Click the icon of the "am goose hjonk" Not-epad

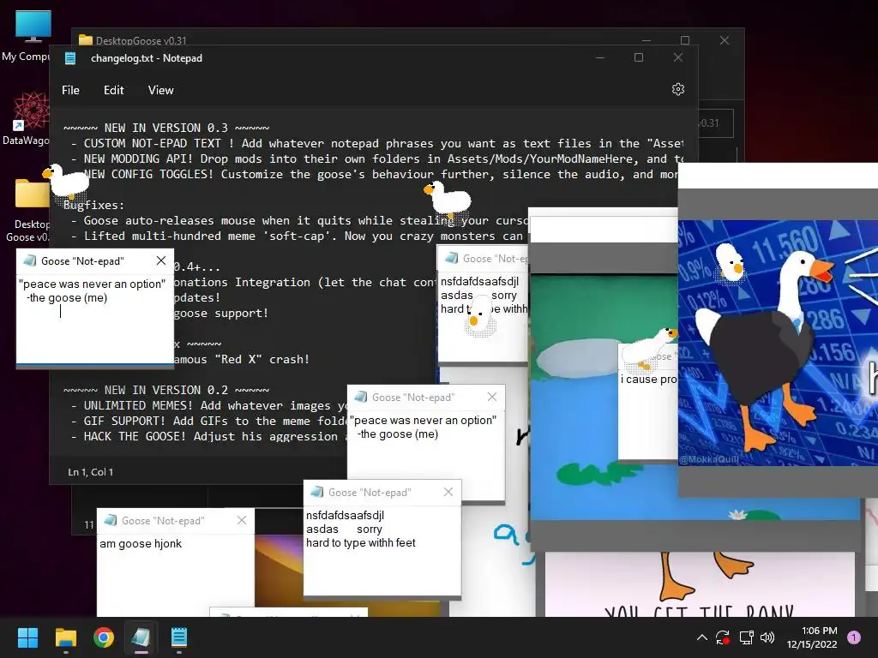(111, 520)
